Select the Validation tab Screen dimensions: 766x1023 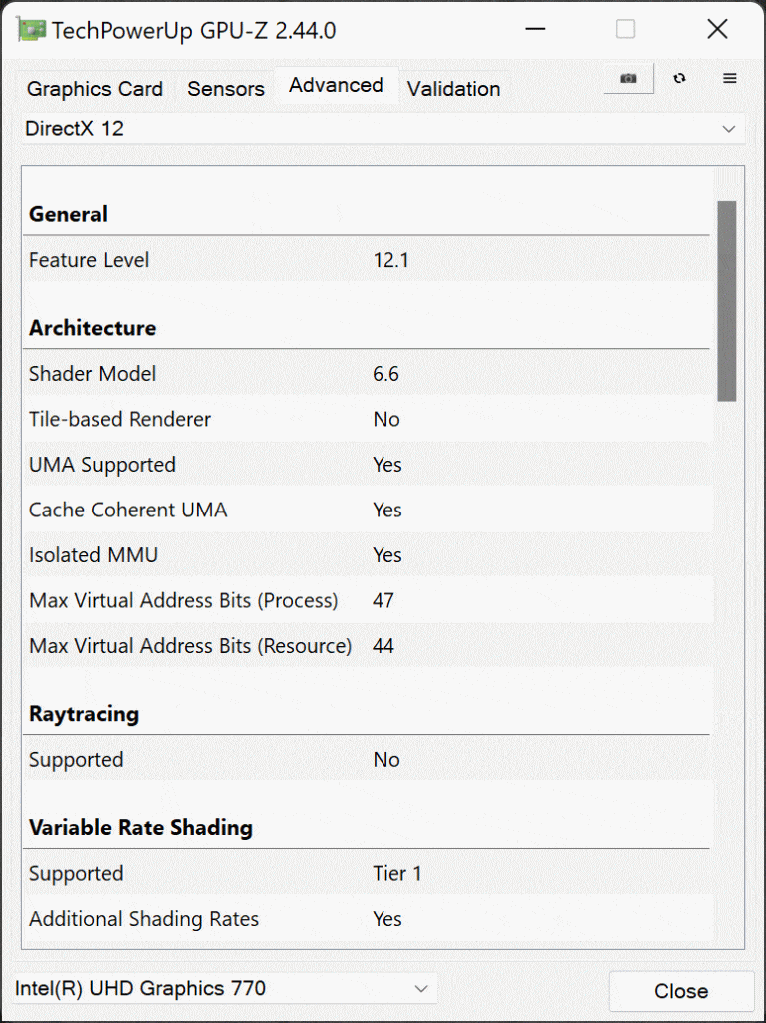tap(454, 89)
